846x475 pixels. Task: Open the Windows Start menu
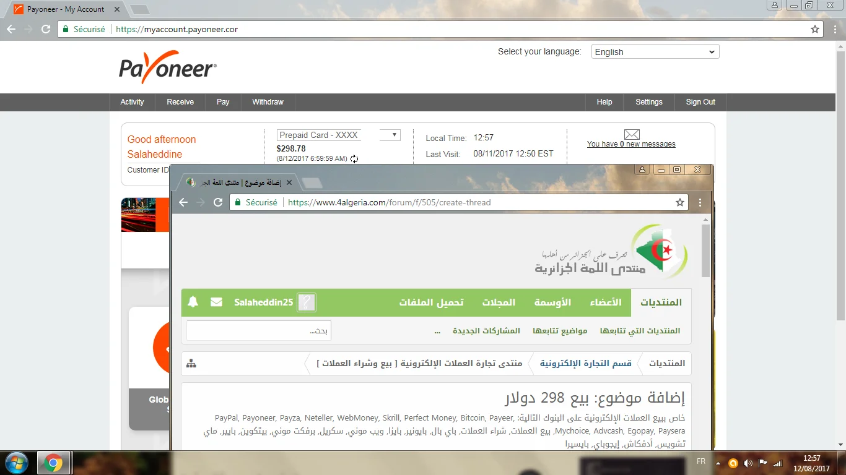tap(16, 463)
